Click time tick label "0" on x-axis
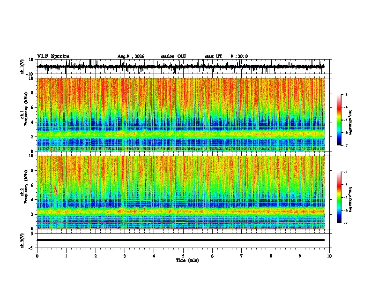The height and width of the screenshot is (287, 371). [37, 256]
